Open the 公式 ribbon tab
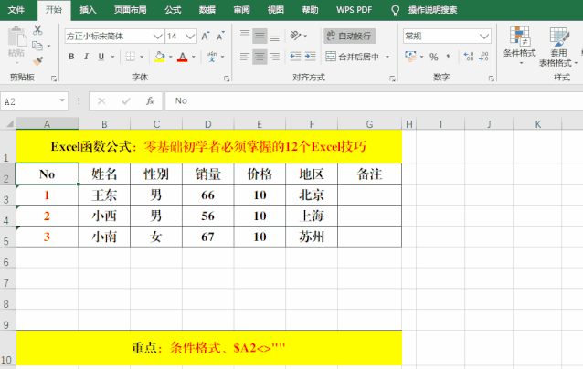Image resolution: width=583 pixels, height=369 pixels. (173, 10)
